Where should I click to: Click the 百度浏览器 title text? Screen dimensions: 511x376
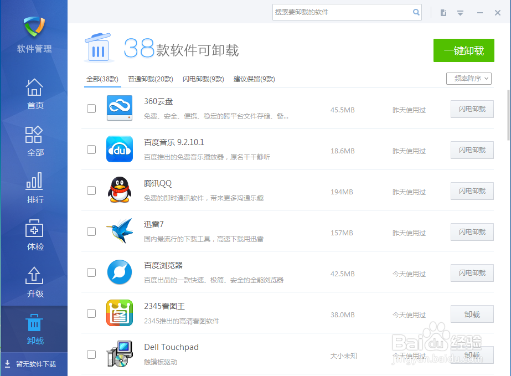163,265
